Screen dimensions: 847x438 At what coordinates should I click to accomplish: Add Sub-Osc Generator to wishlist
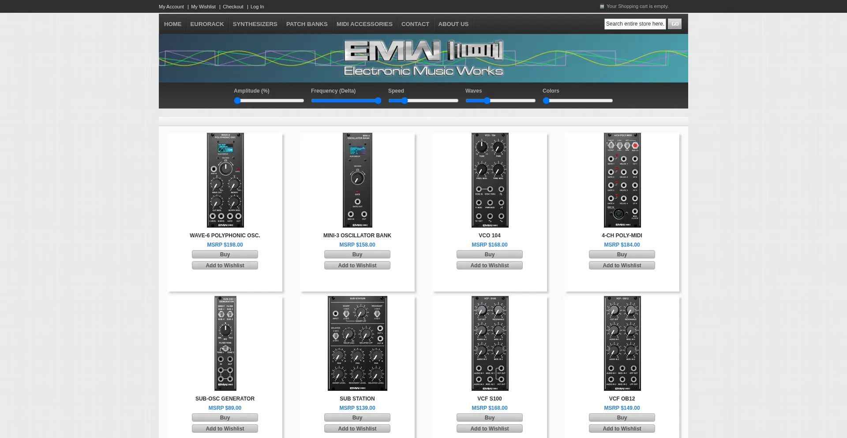[x=225, y=429]
